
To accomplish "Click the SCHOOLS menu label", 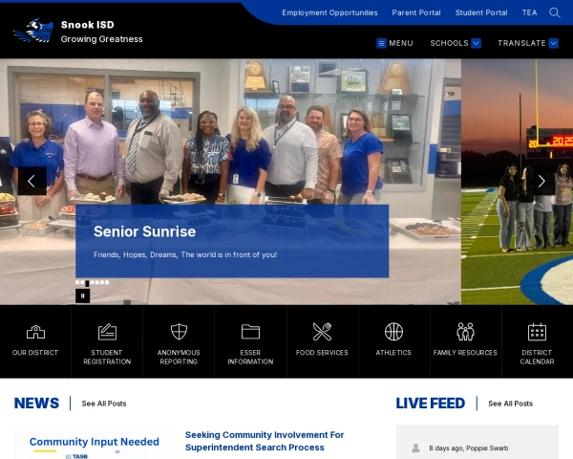I will (x=449, y=43).
